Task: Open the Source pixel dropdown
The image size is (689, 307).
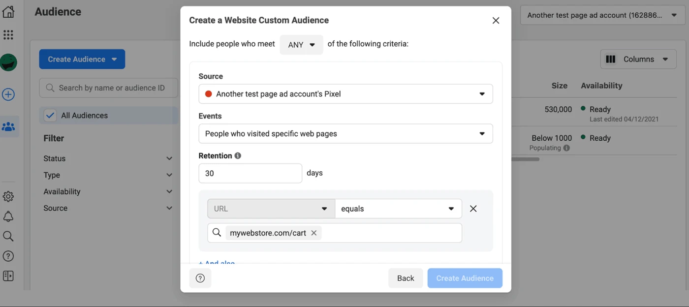Action: tap(345, 94)
